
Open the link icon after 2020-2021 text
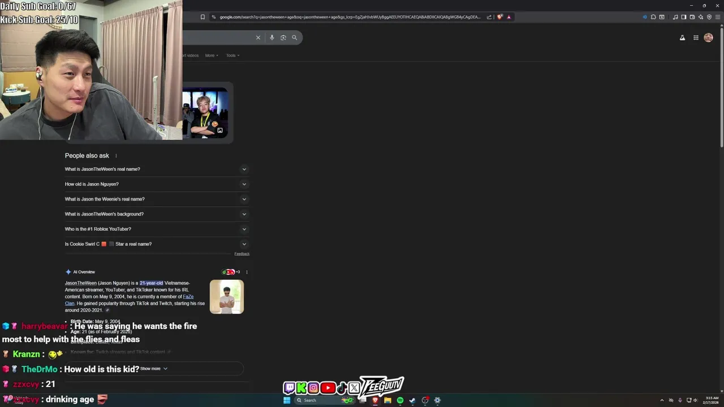tap(107, 310)
